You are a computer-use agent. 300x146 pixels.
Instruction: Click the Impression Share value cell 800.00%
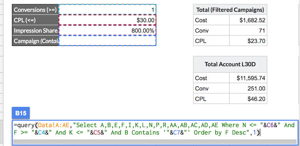pyautogui.click(x=107, y=30)
